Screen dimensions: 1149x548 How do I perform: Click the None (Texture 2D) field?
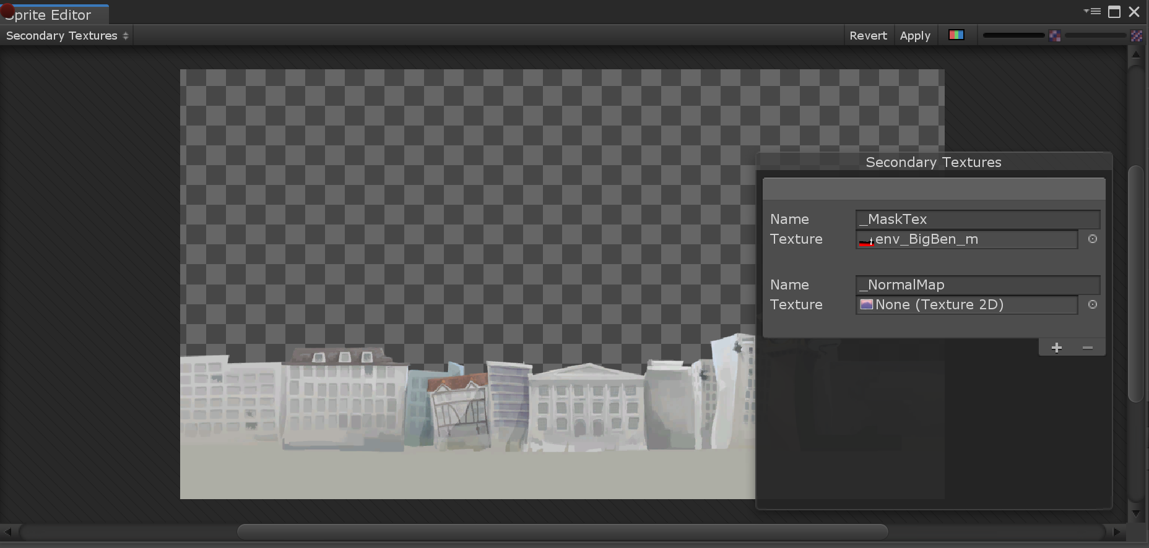click(x=966, y=305)
